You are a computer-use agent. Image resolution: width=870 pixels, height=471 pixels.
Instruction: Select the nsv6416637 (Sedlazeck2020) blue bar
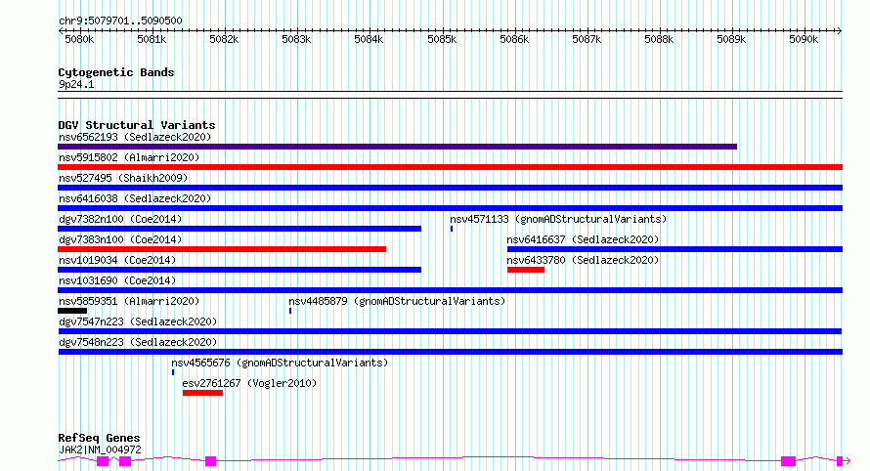(x=674, y=249)
